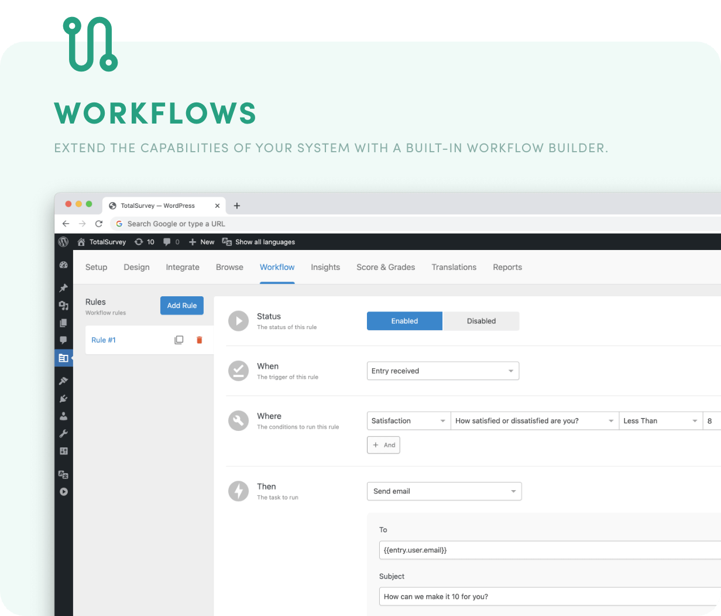Click the Subject field
The height and width of the screenshot is (616, 721).
click(550, 597)
